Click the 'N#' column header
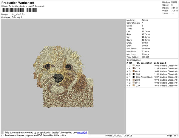 pos(131,63)
